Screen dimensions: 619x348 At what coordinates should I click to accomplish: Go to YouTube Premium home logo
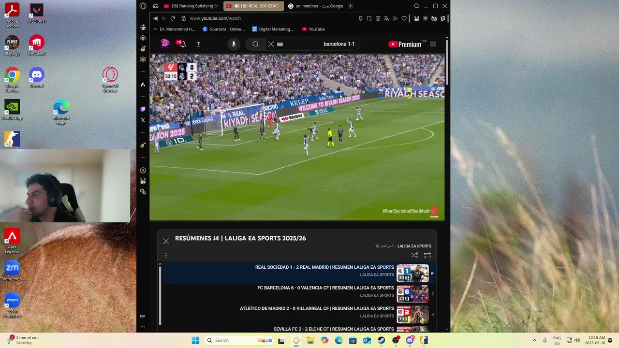405,44
